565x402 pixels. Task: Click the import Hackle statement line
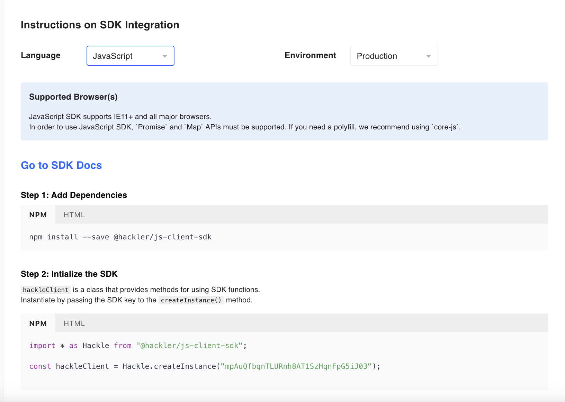(x=138, y=346)
